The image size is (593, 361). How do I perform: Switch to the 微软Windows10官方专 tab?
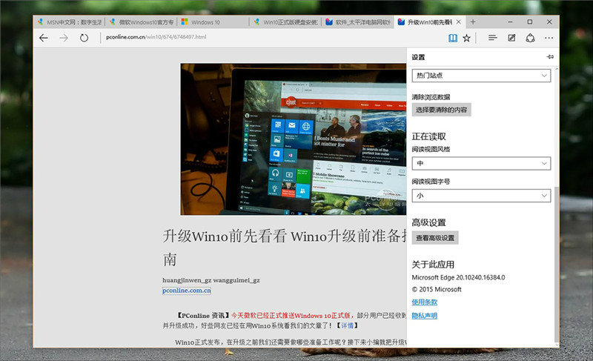pyautogui.click(x=142, y=22)
